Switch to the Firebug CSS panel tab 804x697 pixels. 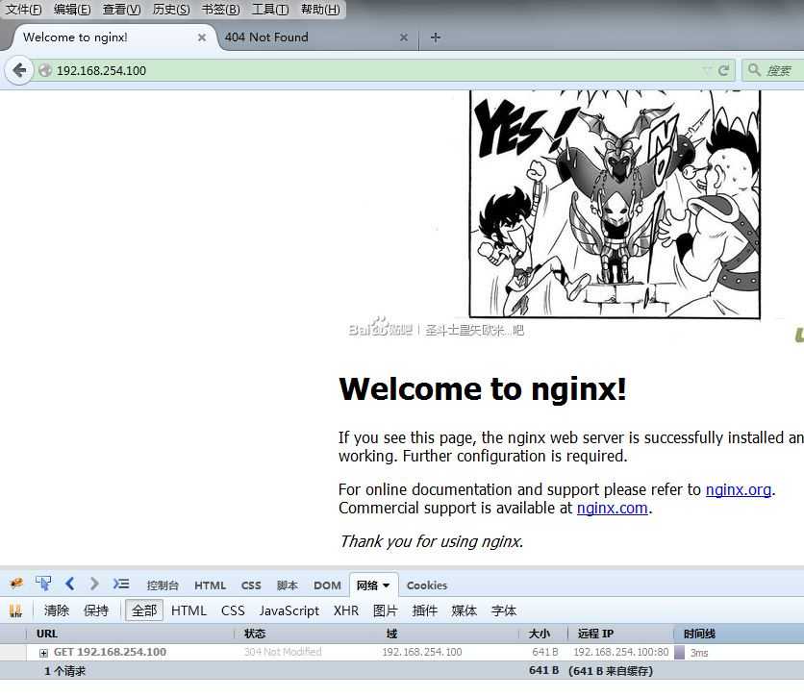click(251, 585)
